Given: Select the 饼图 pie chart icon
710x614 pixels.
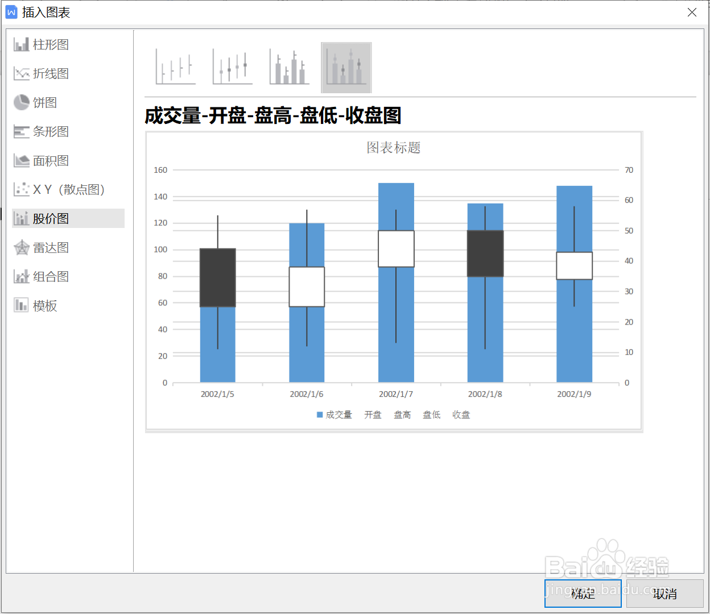Looking at the screenshot, I should point(22,102).
